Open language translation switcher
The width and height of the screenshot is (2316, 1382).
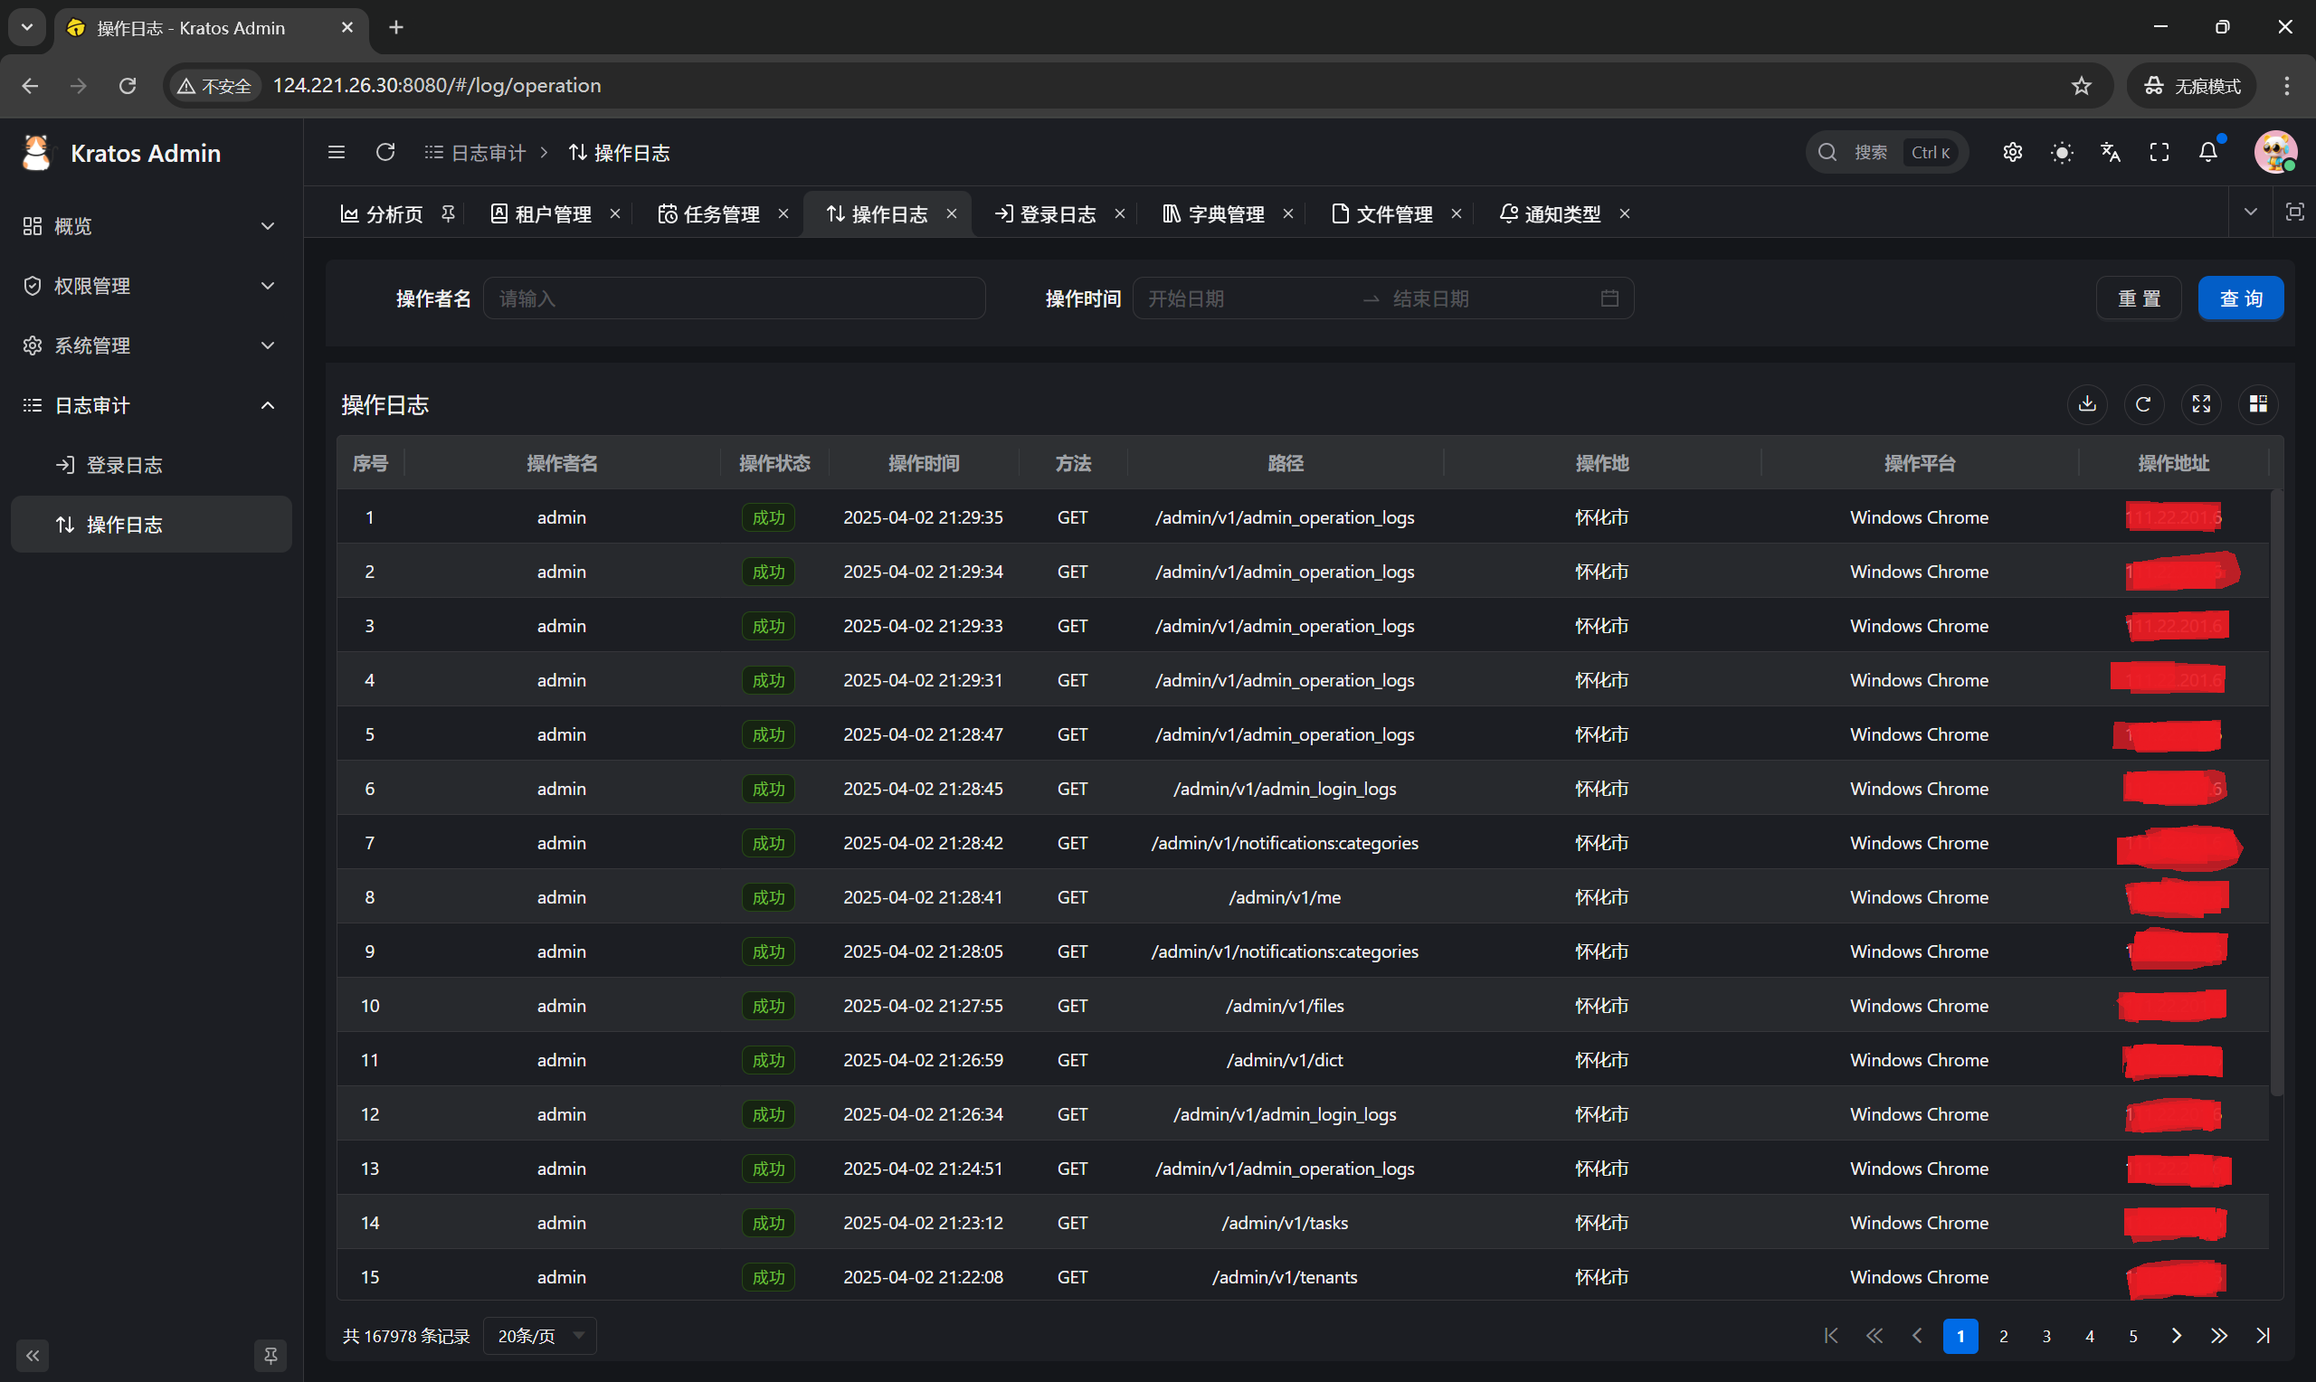tap(2111, 152)
